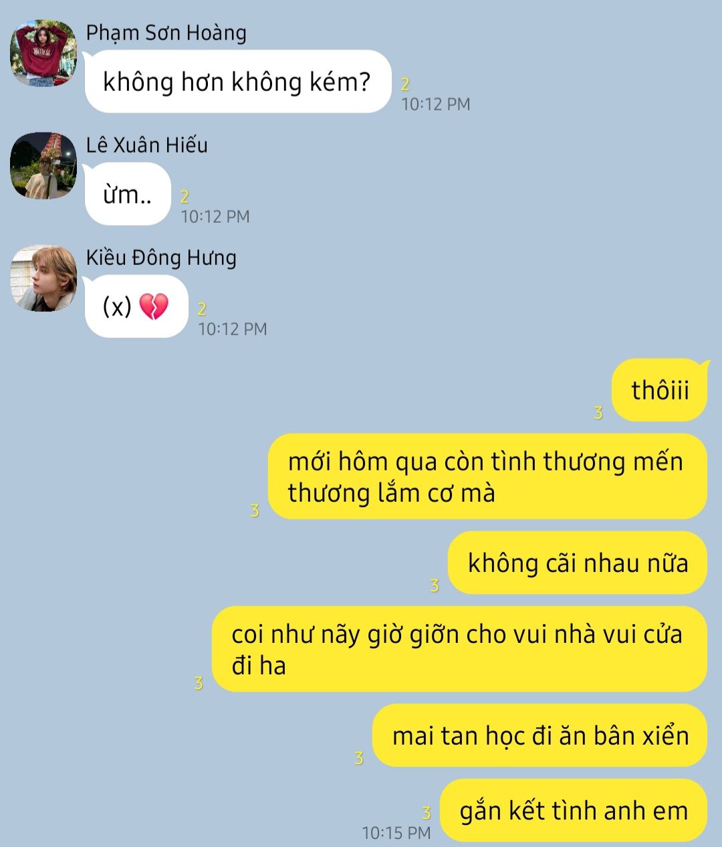Tap the 'gắn kết tình anh em' message
The width and height of the screenshot is (722, 847).
(x=574, y=810)
